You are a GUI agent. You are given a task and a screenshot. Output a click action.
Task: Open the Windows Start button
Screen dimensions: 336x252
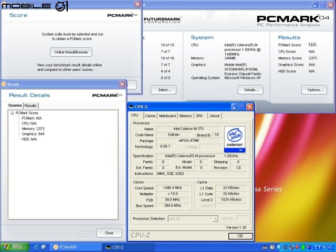(x=15, y=247)
